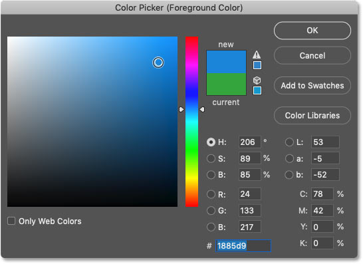Click the hex color input field
Viewport: 363px width, 264px height.
243,245
